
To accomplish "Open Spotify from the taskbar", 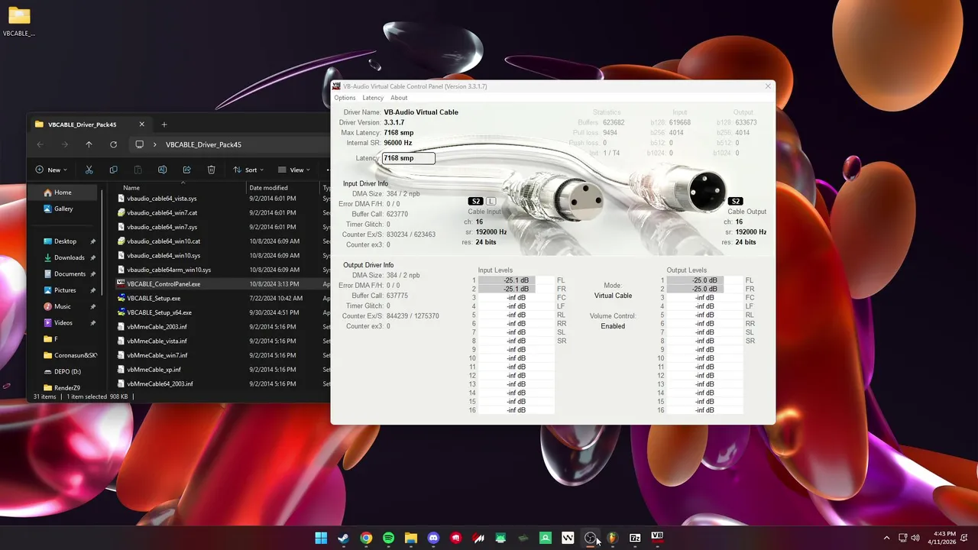I will 388,538.
